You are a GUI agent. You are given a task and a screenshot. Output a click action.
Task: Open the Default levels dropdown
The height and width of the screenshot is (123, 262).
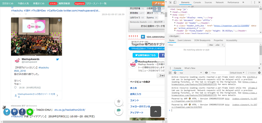pyautogui.click(x=237, y=73)
